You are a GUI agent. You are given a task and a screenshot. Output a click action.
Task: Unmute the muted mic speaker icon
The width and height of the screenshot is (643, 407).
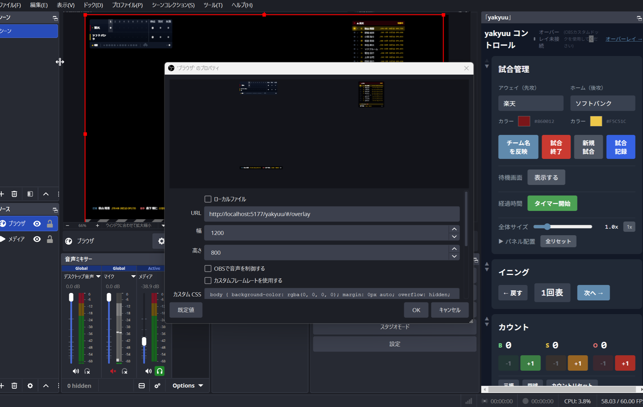[x=113, y=371]
